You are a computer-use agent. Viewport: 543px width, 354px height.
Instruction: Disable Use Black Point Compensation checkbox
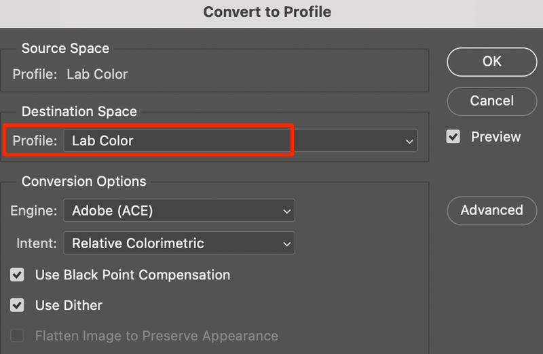[x=18, y=275]
